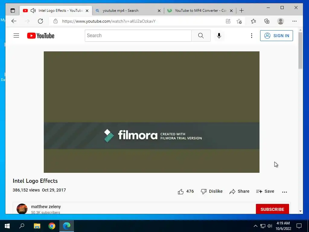This screenshot has width=309, height=232.
Task: Launch Google Chrome from the taskbar
Action: [52, 226]
